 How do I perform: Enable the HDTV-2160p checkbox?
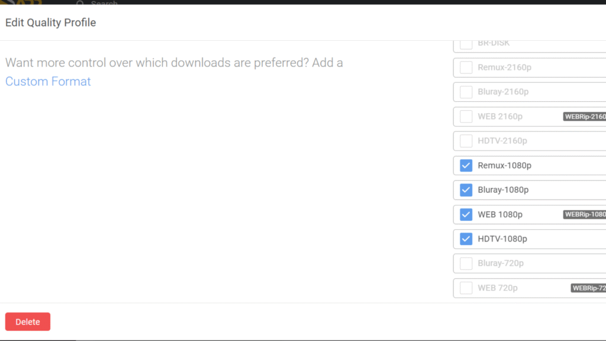click(466, 141)
